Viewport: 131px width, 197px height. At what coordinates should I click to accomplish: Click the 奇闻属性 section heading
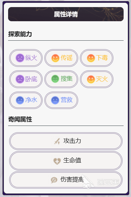click(x=20, y=119)
